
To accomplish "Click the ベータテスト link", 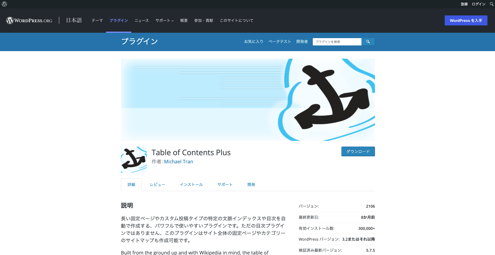I will (280, 42).
